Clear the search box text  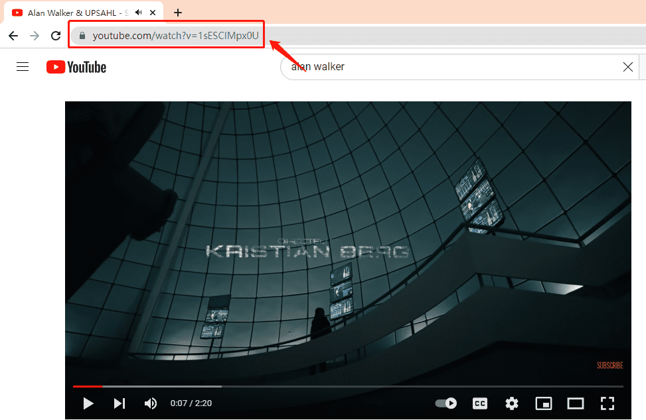627,67
